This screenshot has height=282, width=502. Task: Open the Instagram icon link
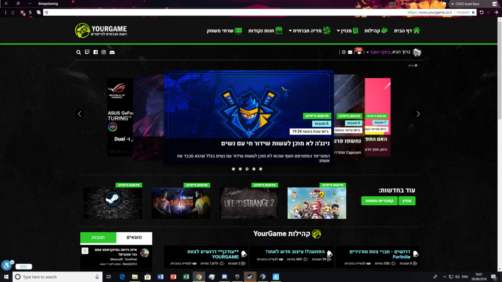pos(103,52)
